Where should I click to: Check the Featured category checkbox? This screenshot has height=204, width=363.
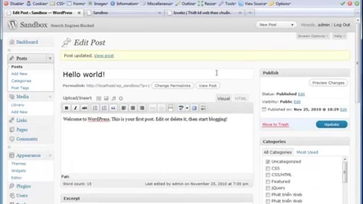pyautogui.click(x=268, y=181)
